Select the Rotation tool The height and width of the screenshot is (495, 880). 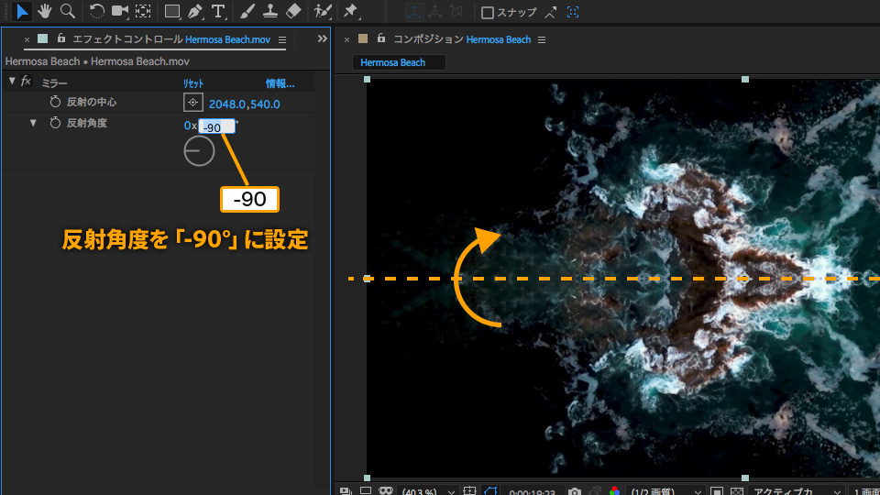tap(96, 11)
